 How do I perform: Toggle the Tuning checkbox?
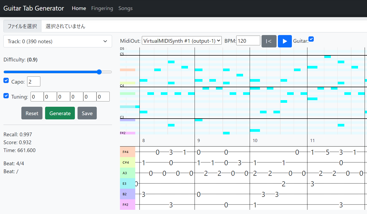[x=6, y=95]
